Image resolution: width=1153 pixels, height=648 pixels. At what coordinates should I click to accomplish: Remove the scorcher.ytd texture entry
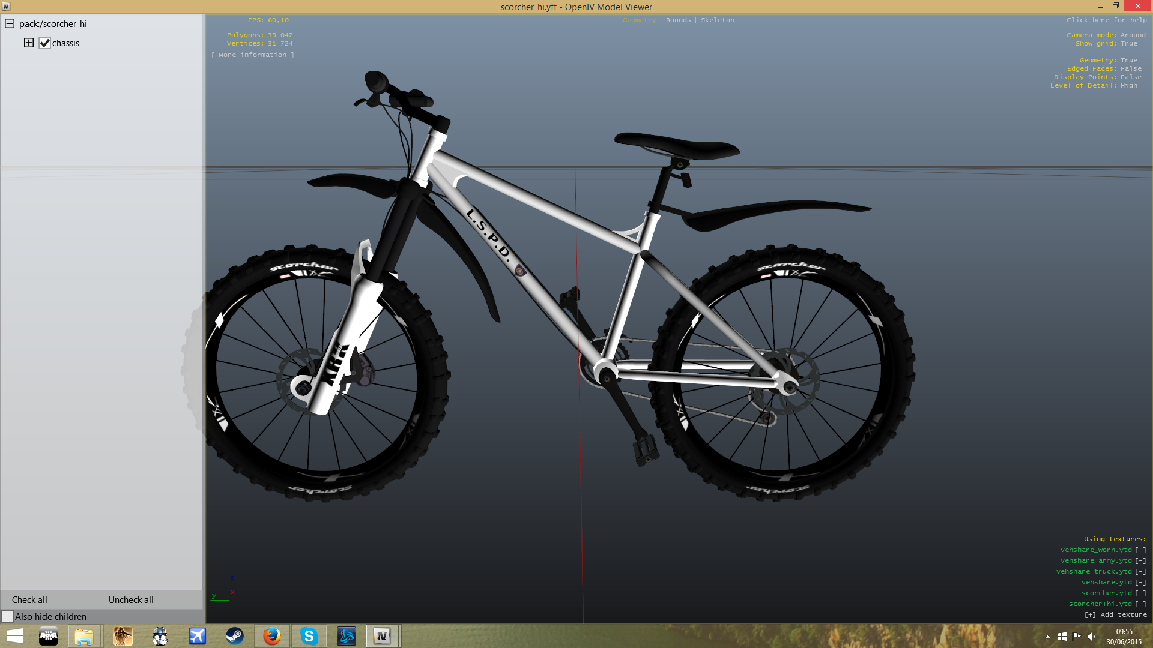coord(1140,593)
